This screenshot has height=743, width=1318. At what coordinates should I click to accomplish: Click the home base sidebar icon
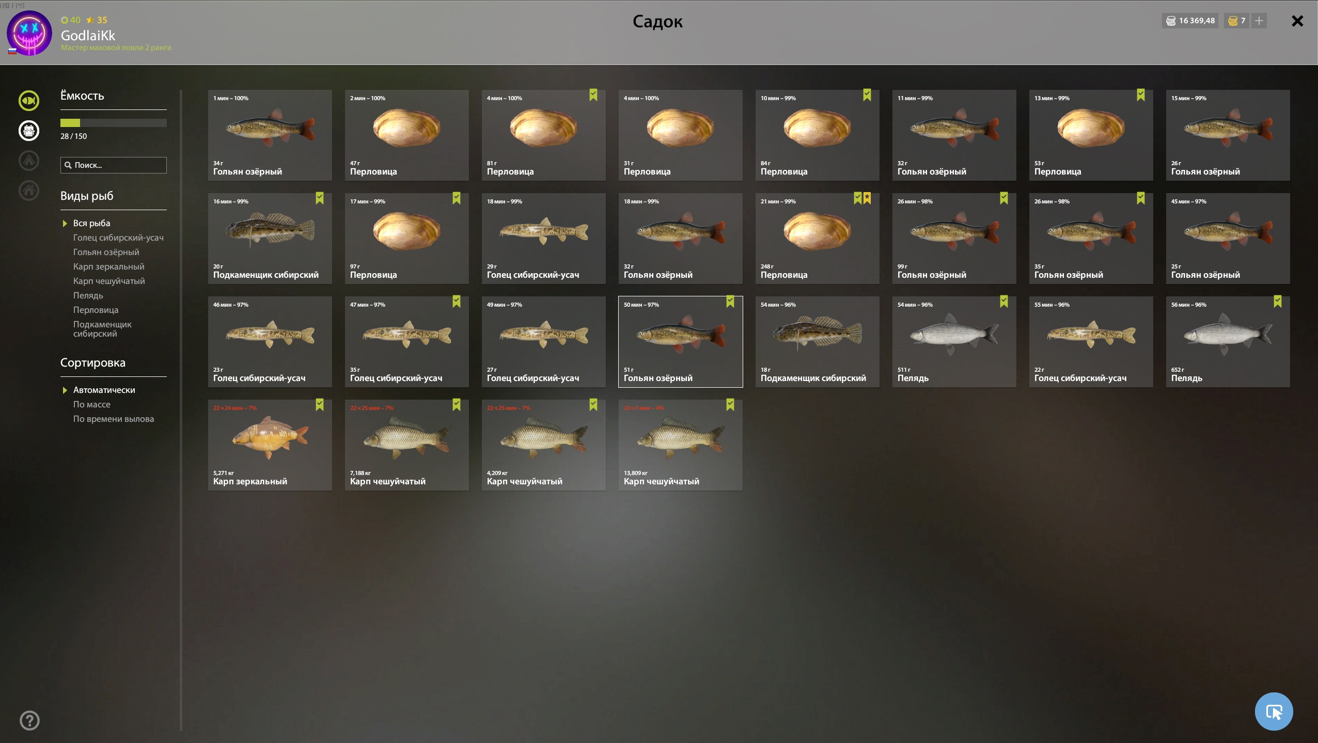coord(29,191)
